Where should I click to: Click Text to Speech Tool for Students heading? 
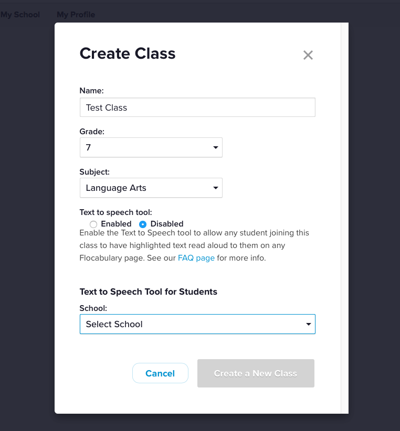click(149, 292)
